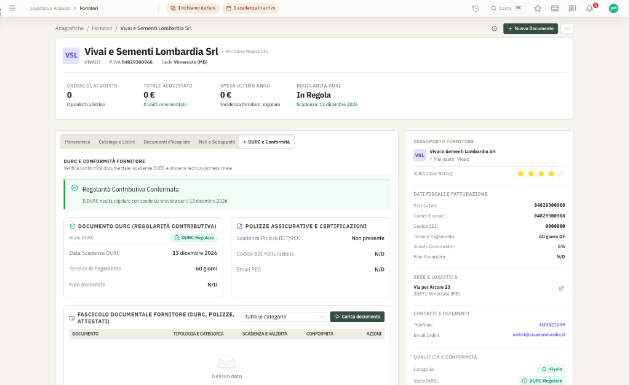
Task: Go to Anagrafiche in the breadcrumb
Action: (x=70, y=28)
